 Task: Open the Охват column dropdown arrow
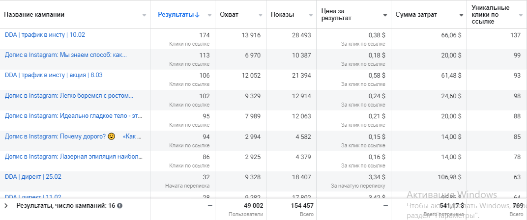pos(260,15)
